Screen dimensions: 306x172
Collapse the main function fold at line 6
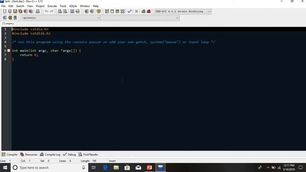(x=9, y=51)
